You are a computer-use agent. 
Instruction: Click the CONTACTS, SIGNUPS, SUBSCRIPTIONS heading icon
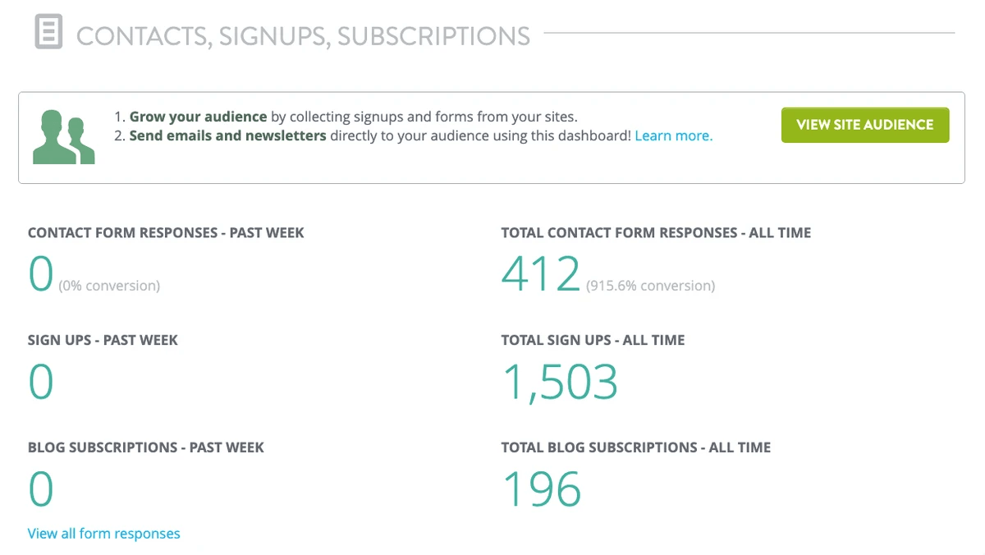48,31
